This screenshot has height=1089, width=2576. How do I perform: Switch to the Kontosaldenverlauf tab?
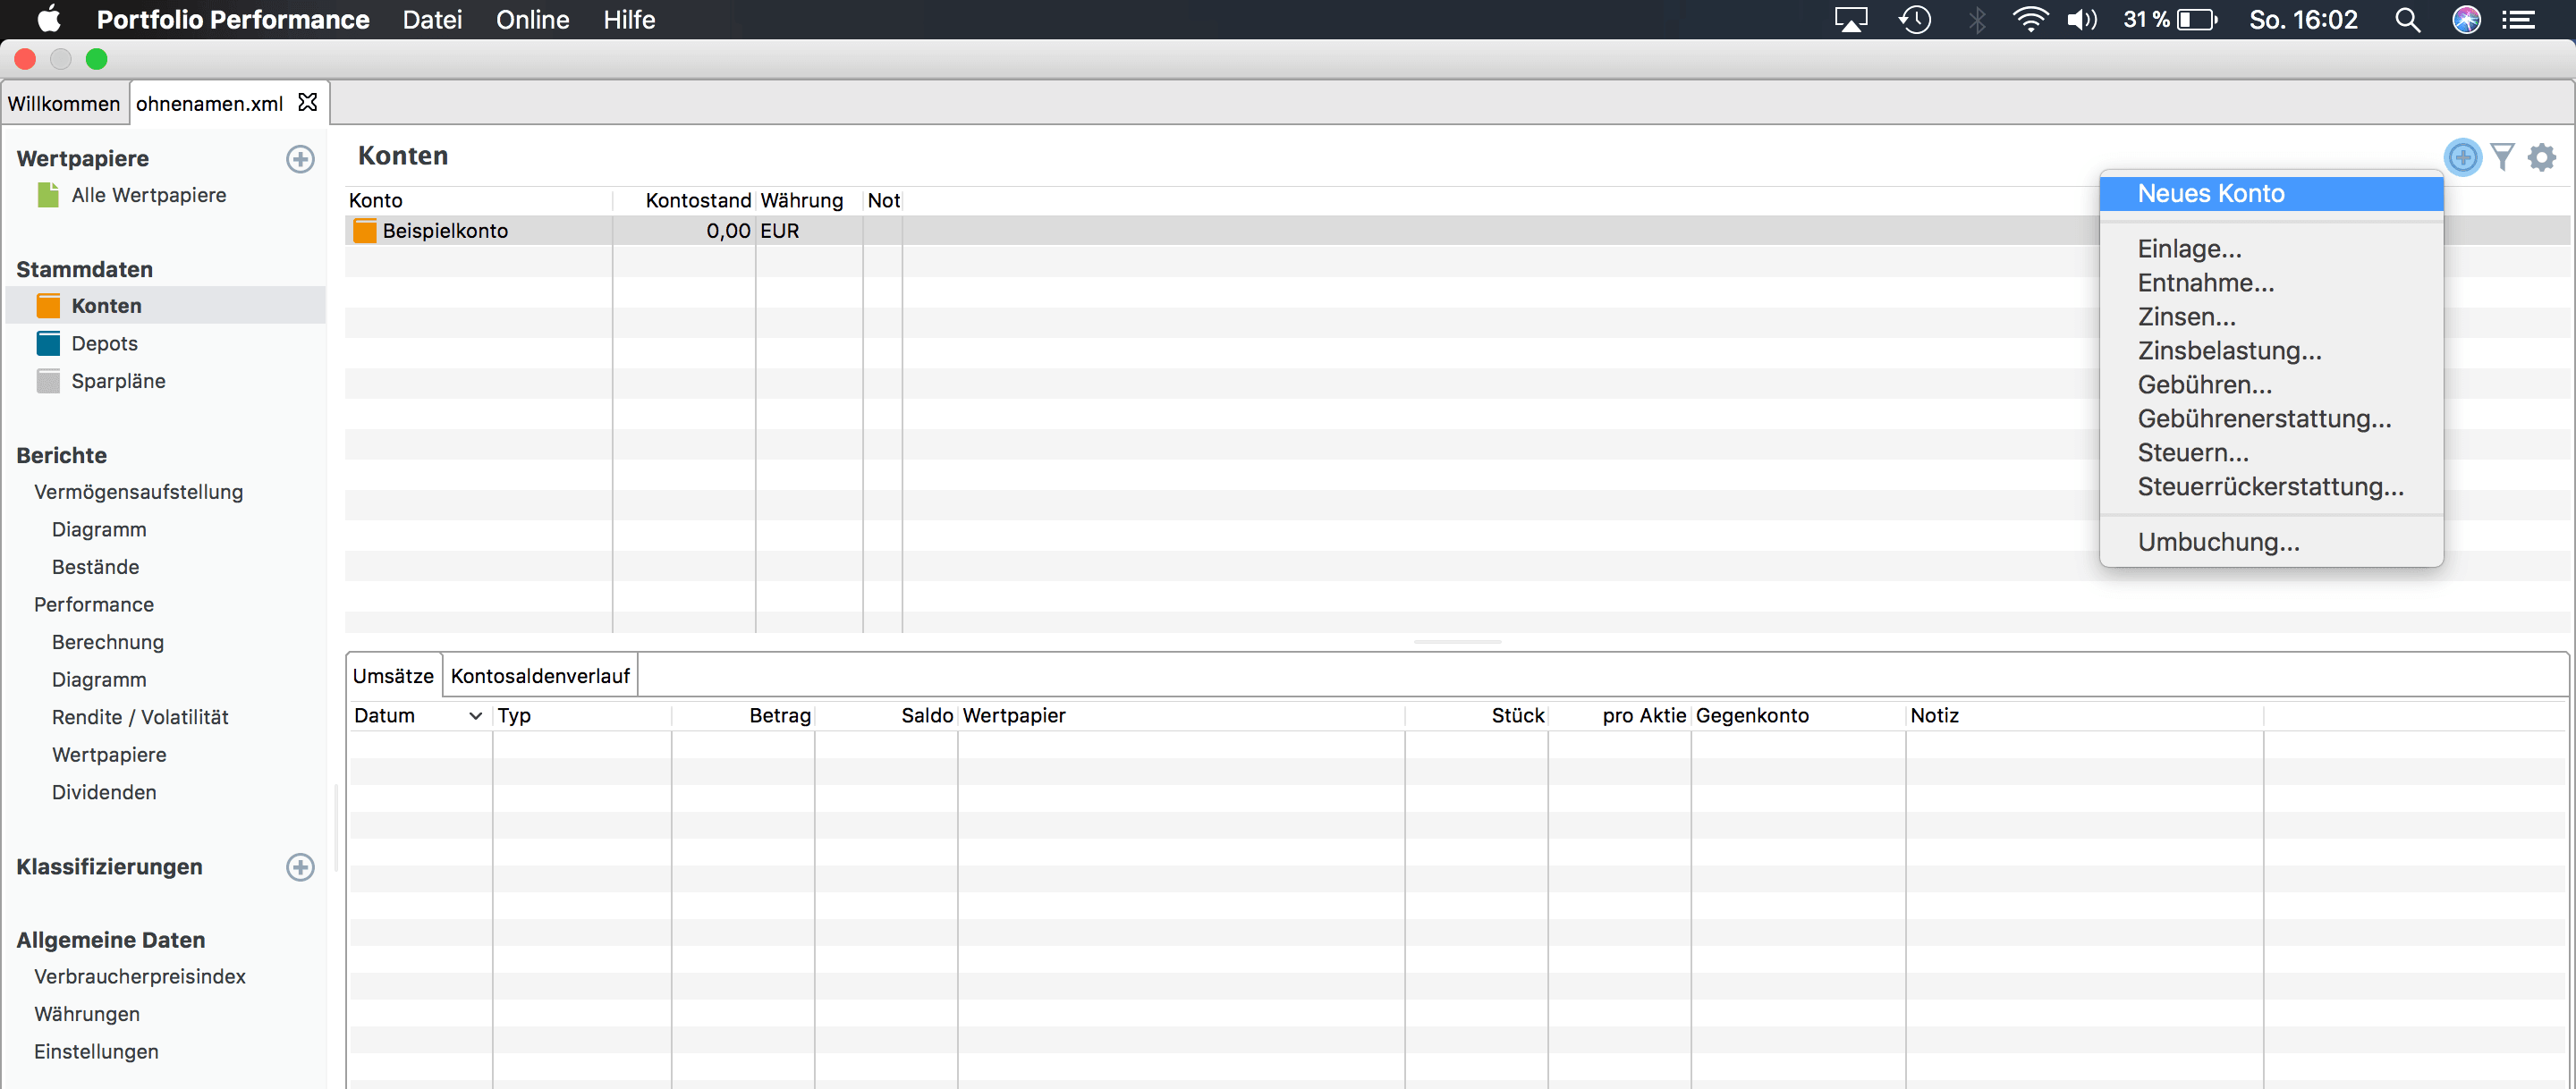tap(540, 675)
